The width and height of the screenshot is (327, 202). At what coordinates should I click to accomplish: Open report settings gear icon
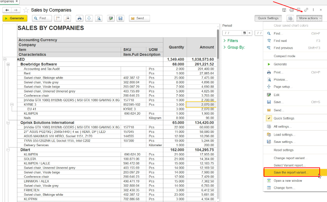pyautogui.click(x=290, y=19)
